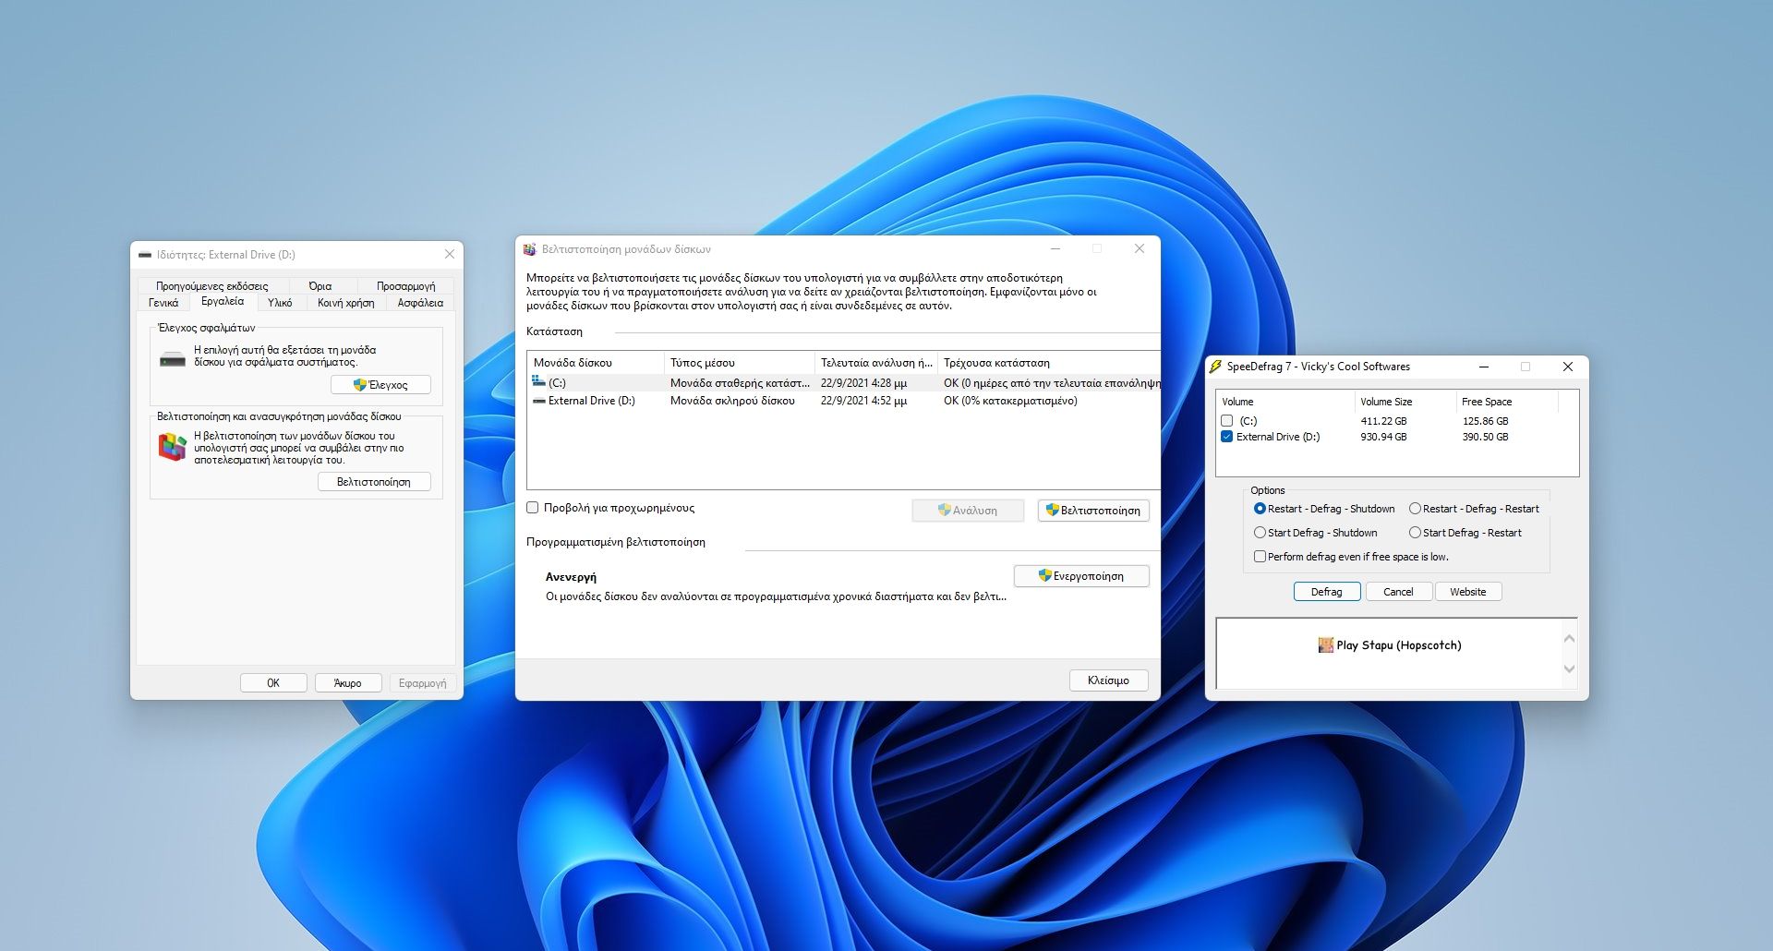Uncheck the External Drive (D:) volume in SpeeDefrag
This screenshot has height=951, width=1773.
pos(1226,437)
